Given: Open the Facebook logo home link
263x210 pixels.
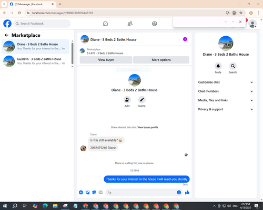Looking at the screenshot, I should tap(7, 24).
